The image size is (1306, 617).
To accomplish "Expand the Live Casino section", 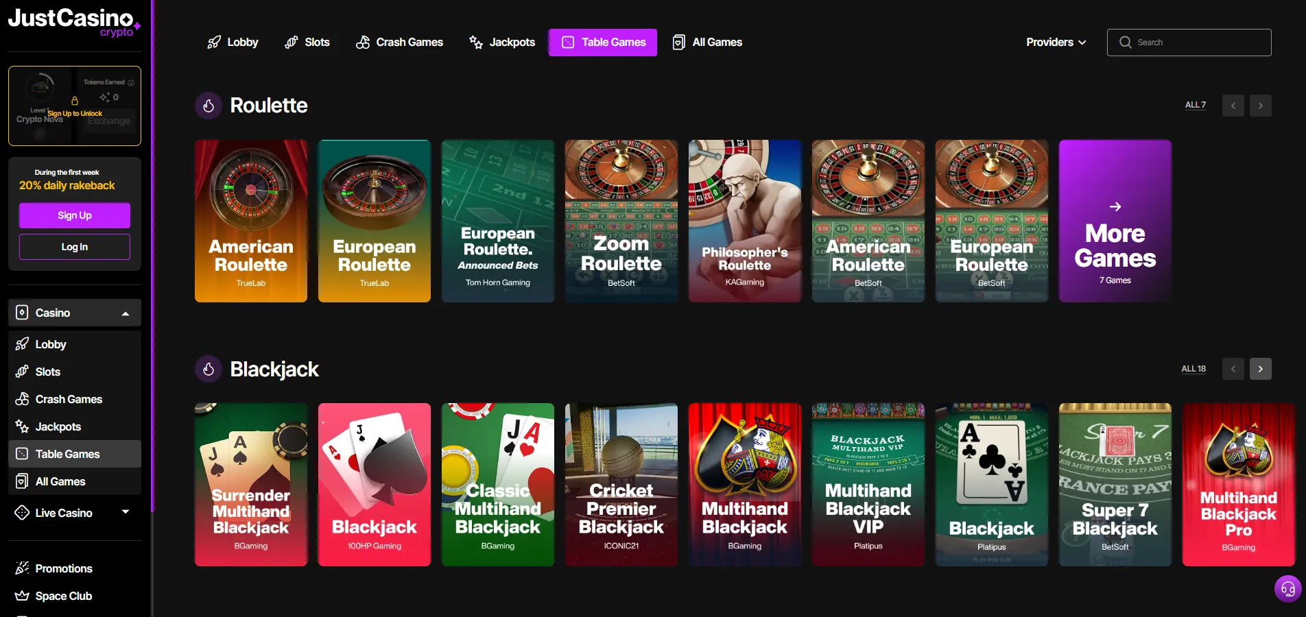I will coord(126,512).
